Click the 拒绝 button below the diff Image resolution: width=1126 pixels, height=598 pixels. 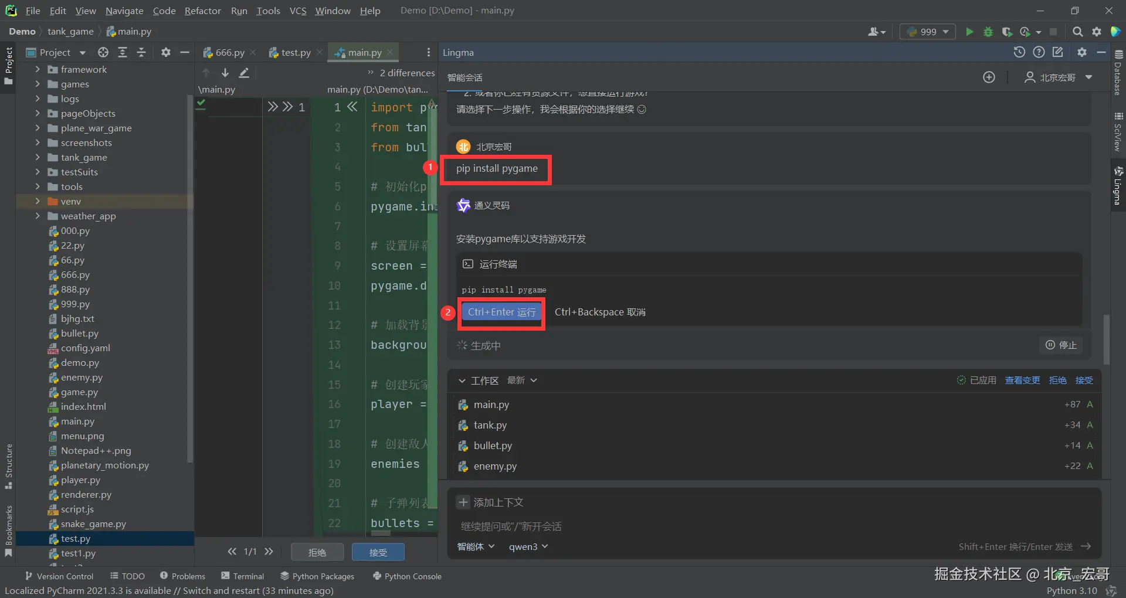tap(317, 552)
